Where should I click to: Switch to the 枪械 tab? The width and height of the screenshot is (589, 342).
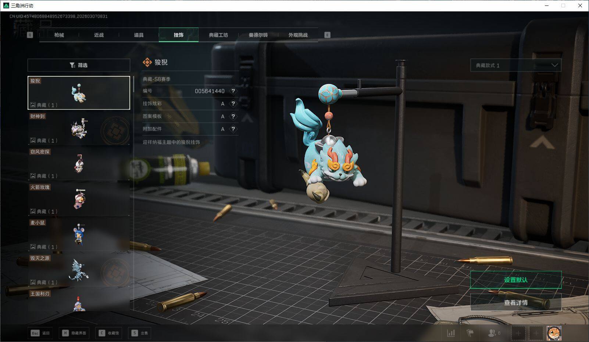pyautogui.click(x=59, y=35)
